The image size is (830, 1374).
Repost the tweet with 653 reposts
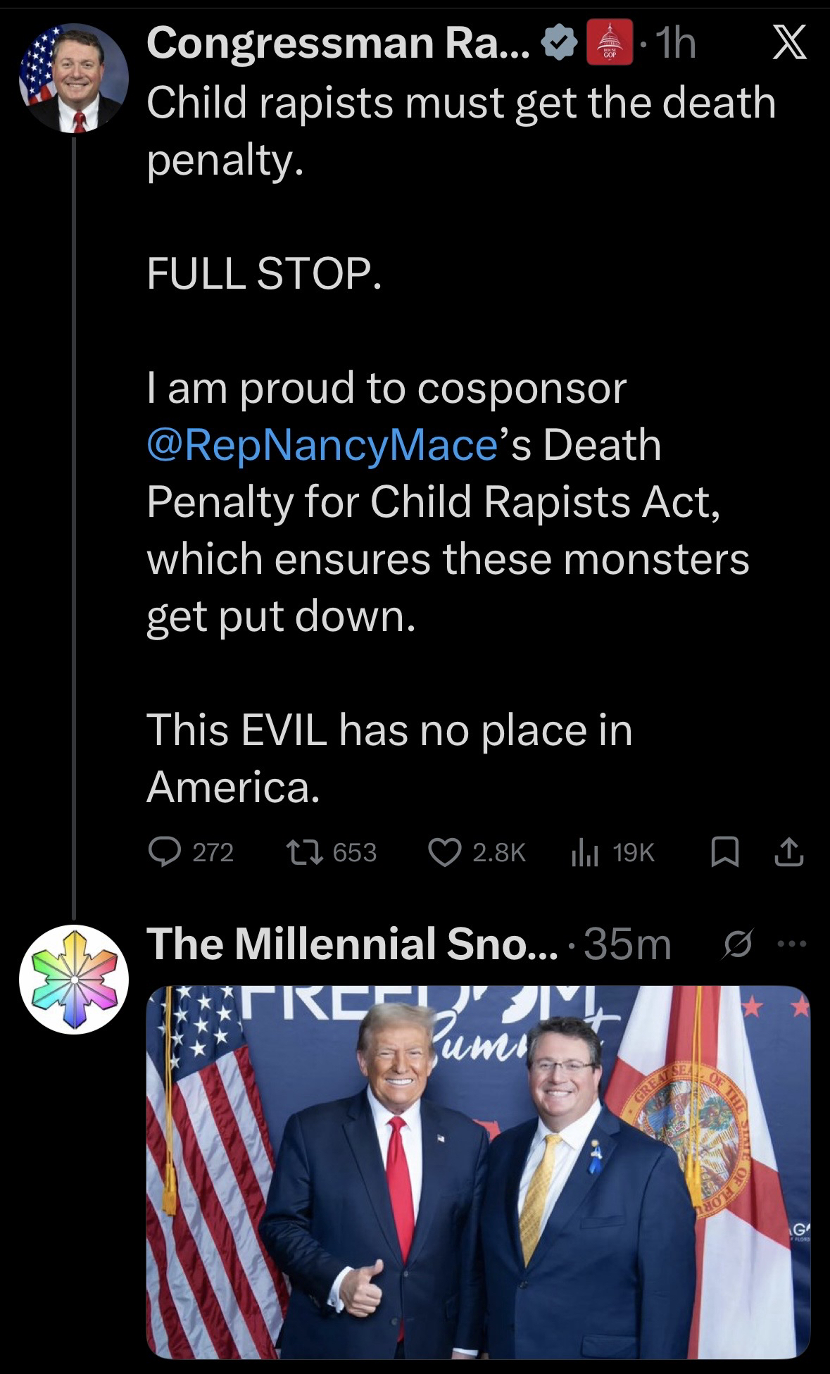tap(304, 853)
